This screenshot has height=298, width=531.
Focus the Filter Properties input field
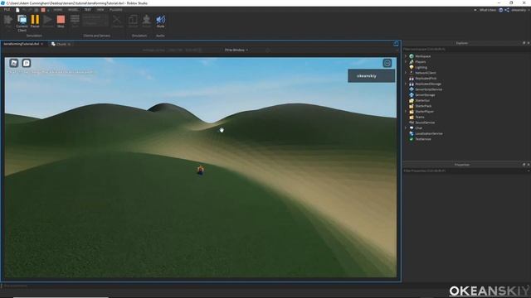pyautogui.click(x=463, y=171)
